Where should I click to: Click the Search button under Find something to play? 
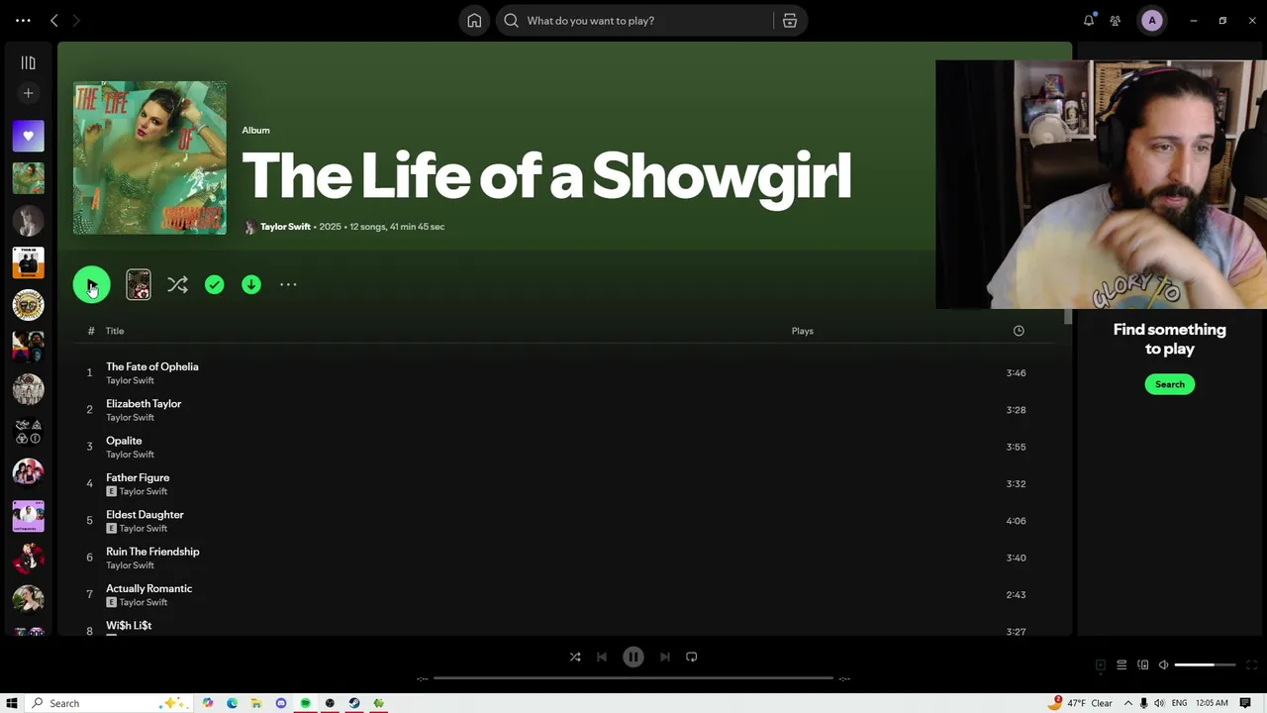(1170, 384)
